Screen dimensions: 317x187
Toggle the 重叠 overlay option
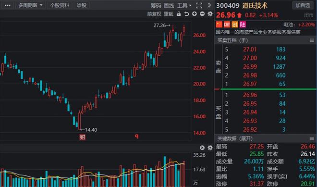pyautogui.click(x=169, y=14)
